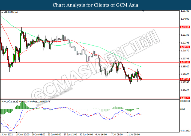Click the 1.23245 price axis value
The width and height of the screenshot is (191, 136).
click(185, 35)
